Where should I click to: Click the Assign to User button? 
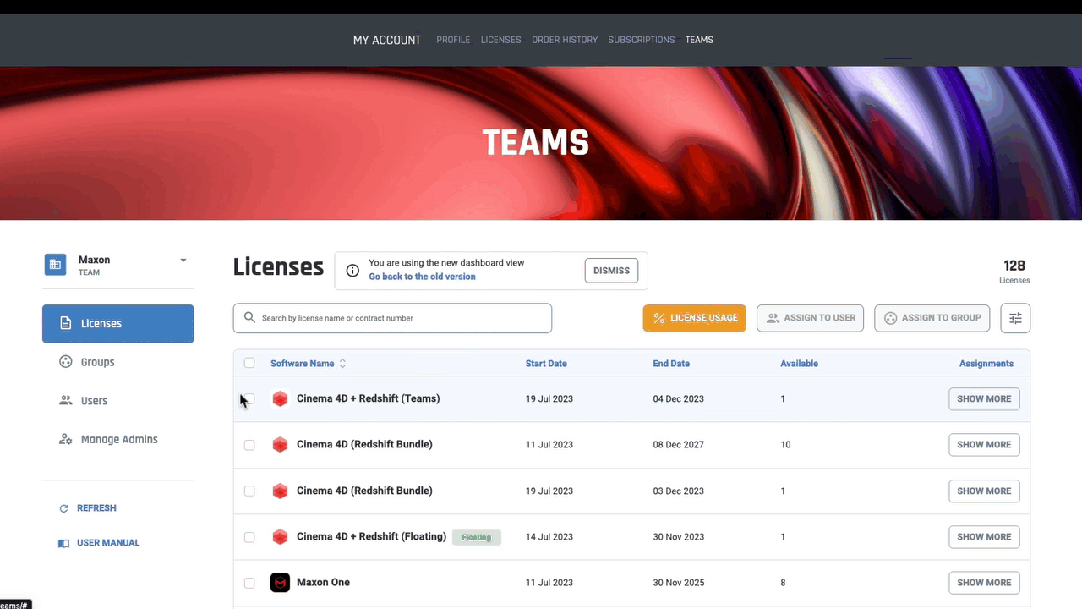click(811, 318)
